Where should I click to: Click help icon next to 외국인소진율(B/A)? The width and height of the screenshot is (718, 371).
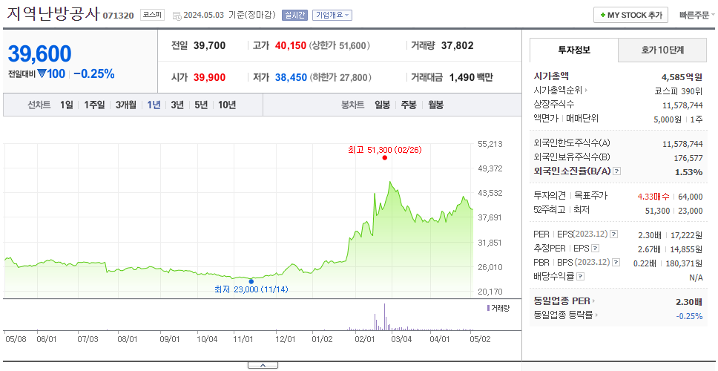click(617, 171)
